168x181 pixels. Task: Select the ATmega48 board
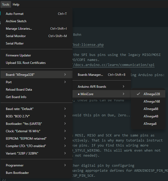coord(148,116)
